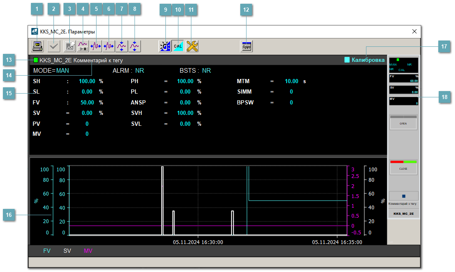Expand the trend vertical scale
The height and width of the screenshot is (272, 455).
(x=135, y=46)
